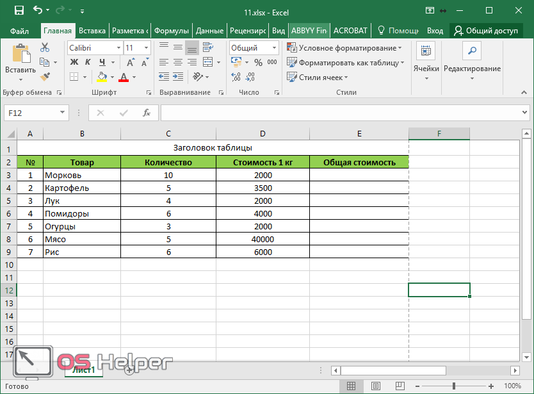Click the Name Box showing F12
The height and width of the screenshot is (394, 534).
tap(36, 113)
